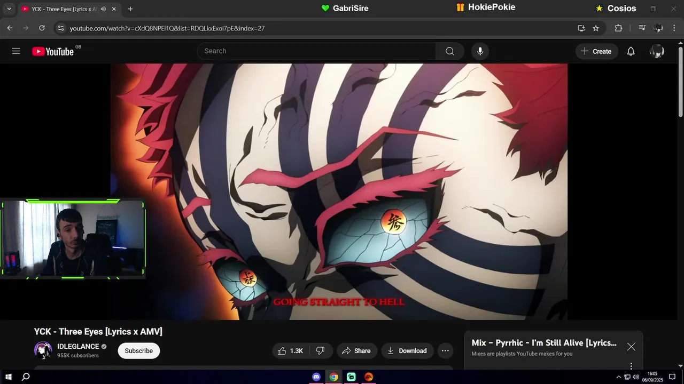Open the Mix – Pyrrhic playlist title

[544, 343]
